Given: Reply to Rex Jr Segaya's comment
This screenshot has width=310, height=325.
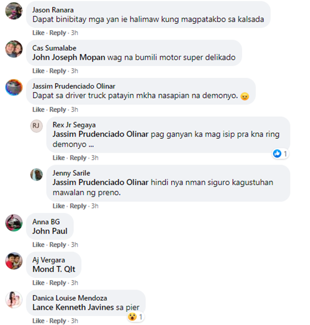Looking at the screenshot, I should (x=78, y=158).
